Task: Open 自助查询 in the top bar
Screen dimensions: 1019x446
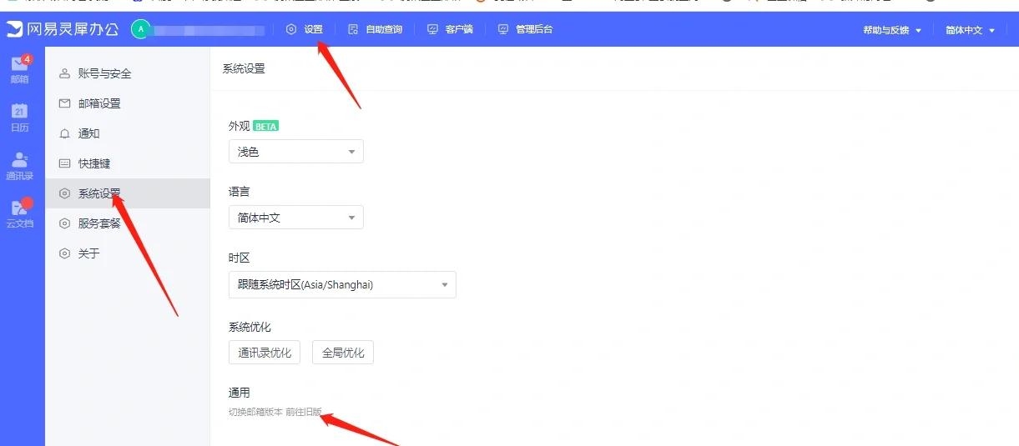Action: coord(375,29)
